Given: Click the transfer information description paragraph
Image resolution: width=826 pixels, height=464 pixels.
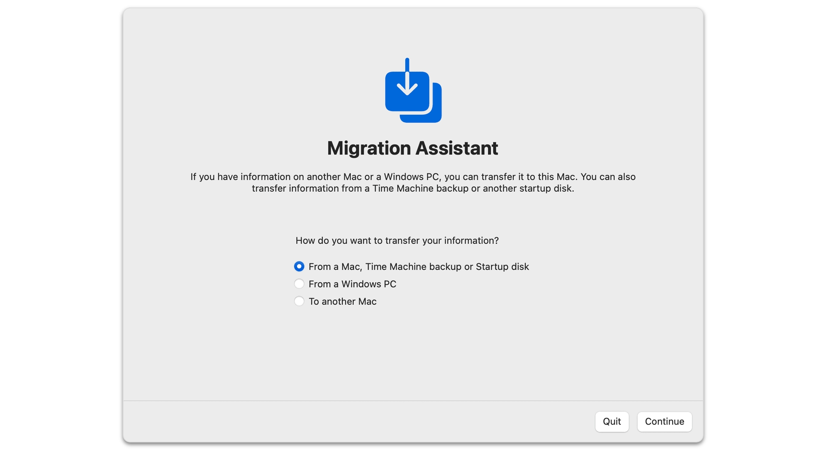Looking at the screenshot, I should (412, 182).
